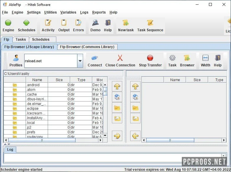Screen dimensions: 231x172
Task: Open the Logs menu
Action: (84, 12)
